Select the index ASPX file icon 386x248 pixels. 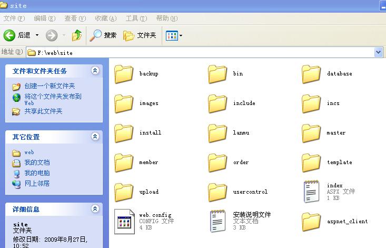[311, 191]
